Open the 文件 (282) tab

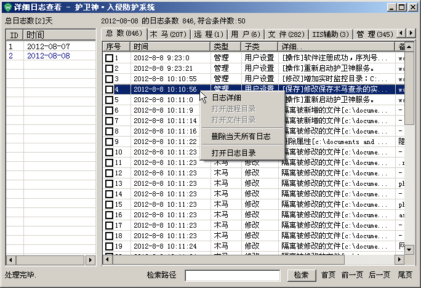point(287,34)
